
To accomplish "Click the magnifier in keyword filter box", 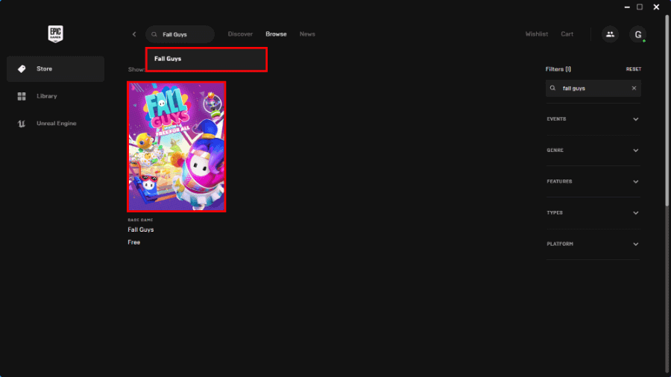I will (x=553, y=89).
